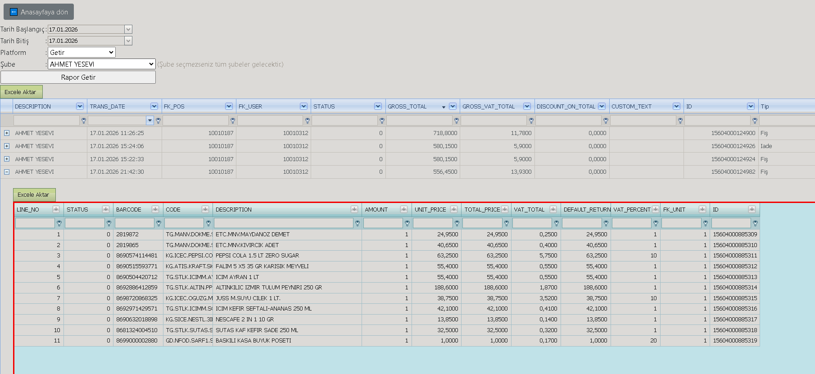Click back arrow icon in Anasayfaya dön
The image size is (815, 374).
pos(14,12)
